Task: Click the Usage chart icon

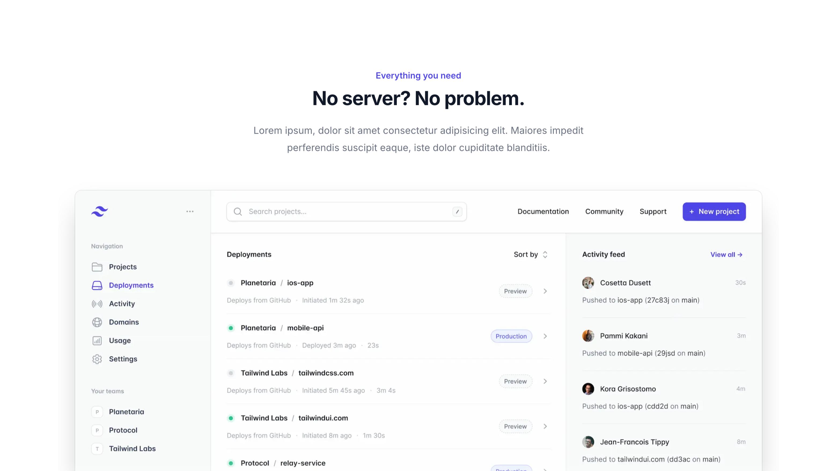Action: (97, 341)
